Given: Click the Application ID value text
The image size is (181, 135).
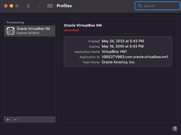Looking at the screenshot, I should point(135,57).
